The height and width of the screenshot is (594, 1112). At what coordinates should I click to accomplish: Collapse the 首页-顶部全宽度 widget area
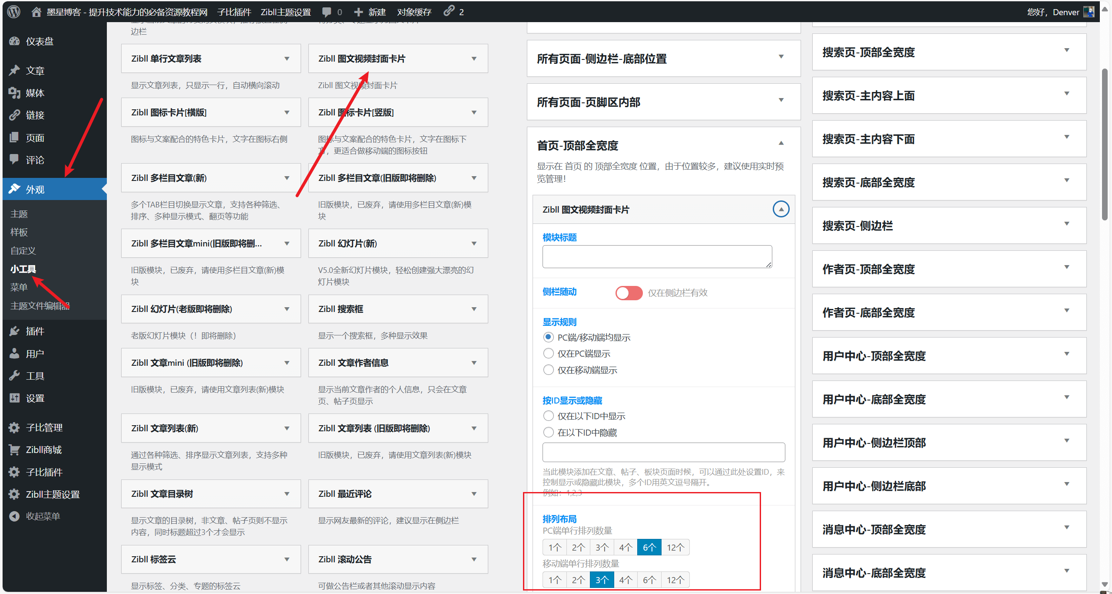coord(781,143)
